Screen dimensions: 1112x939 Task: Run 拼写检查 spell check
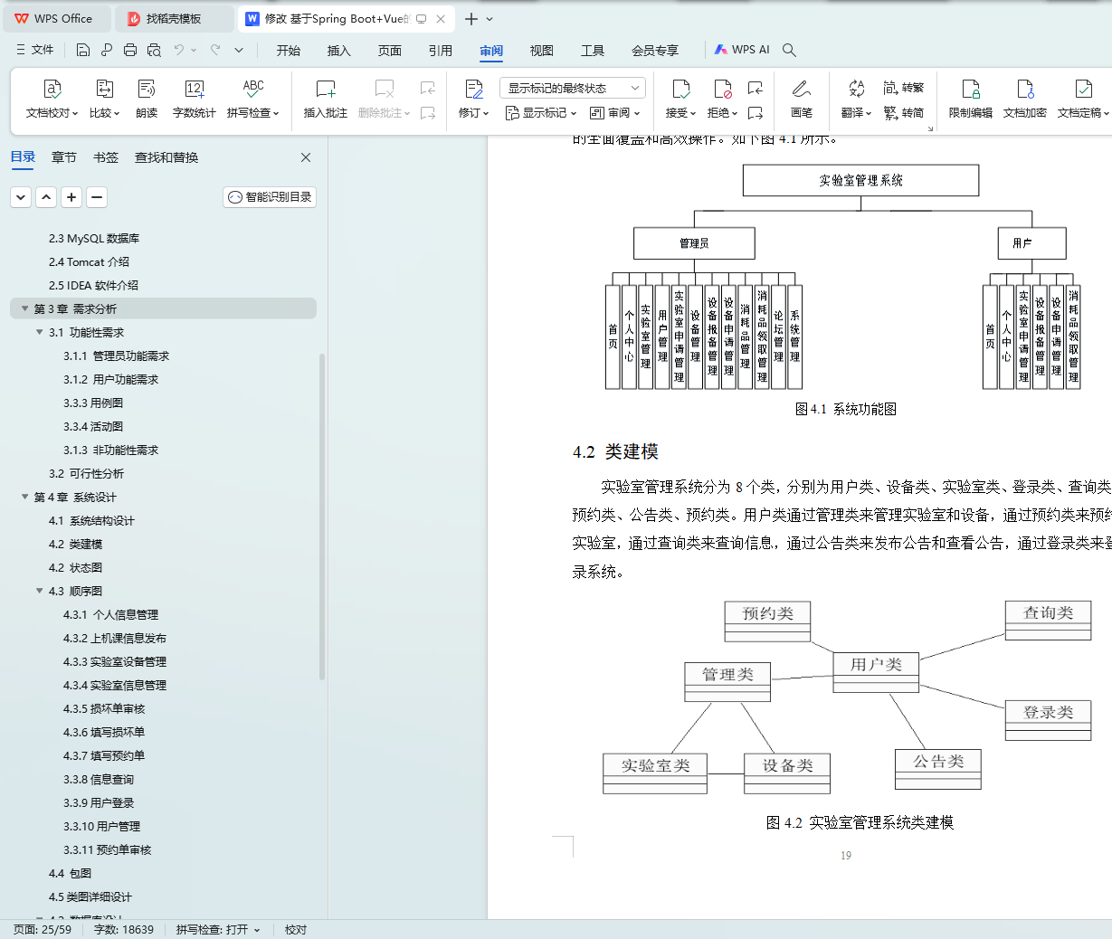pos(252,100)
